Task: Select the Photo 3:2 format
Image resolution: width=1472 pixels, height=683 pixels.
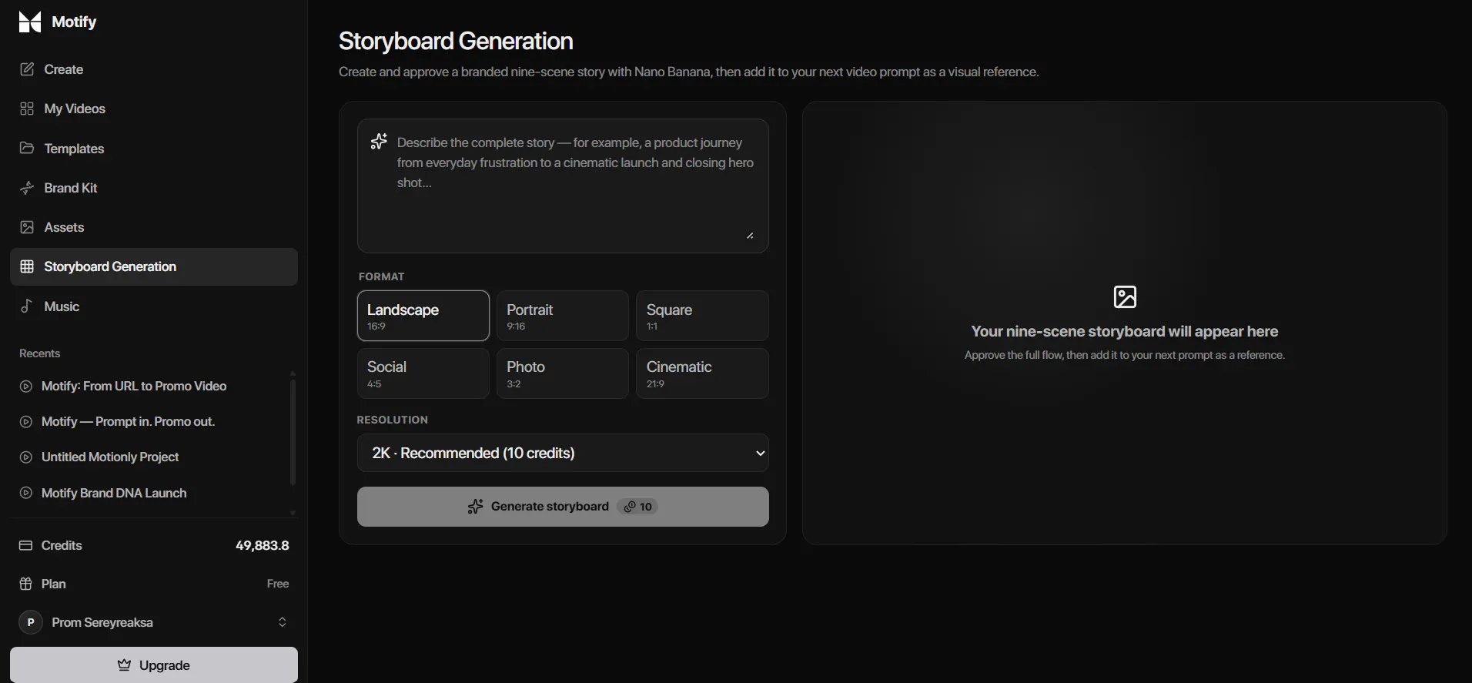Action: (x=563, y=373)
